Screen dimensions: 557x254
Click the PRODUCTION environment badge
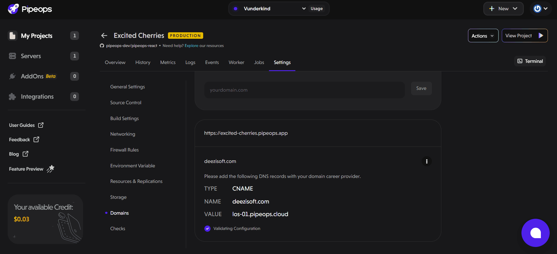tap(185, 36)
